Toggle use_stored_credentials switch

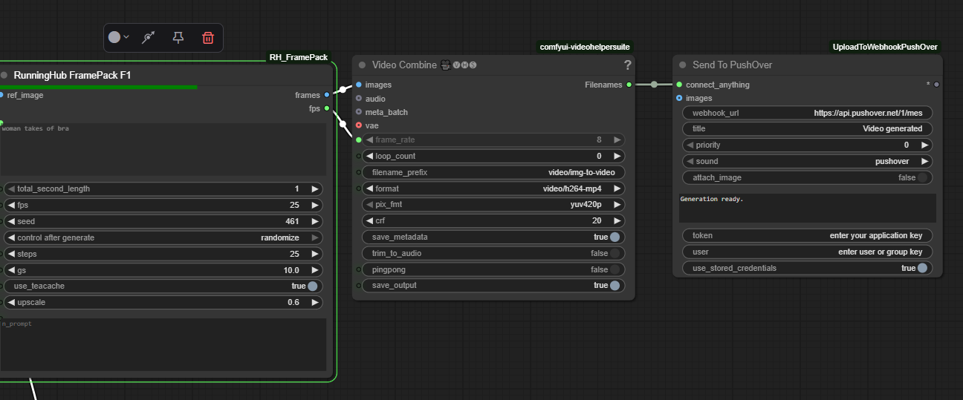coord(922,268)
